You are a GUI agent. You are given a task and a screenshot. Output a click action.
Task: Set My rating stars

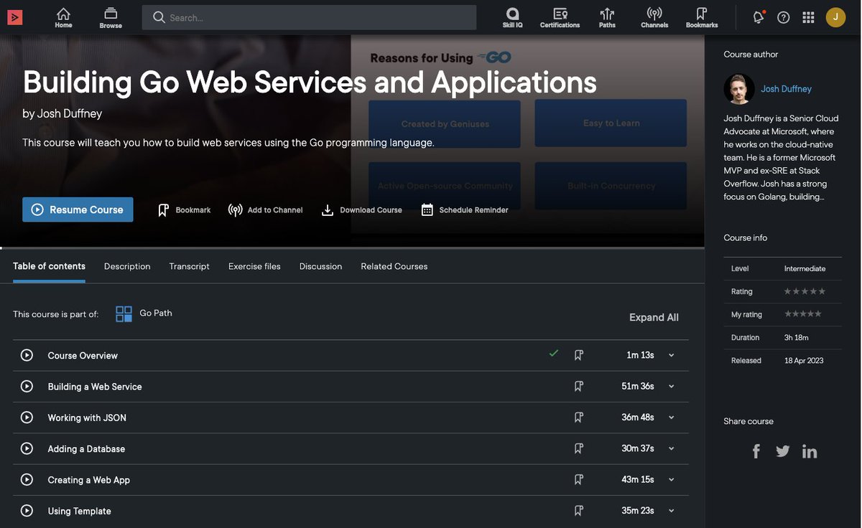coord(803,314)
